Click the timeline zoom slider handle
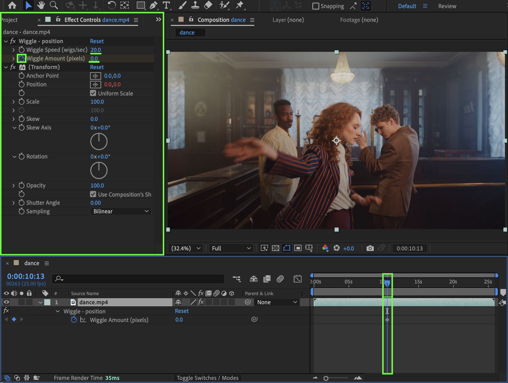This screenshot has width=508, height=383. [x=326, y=378]
